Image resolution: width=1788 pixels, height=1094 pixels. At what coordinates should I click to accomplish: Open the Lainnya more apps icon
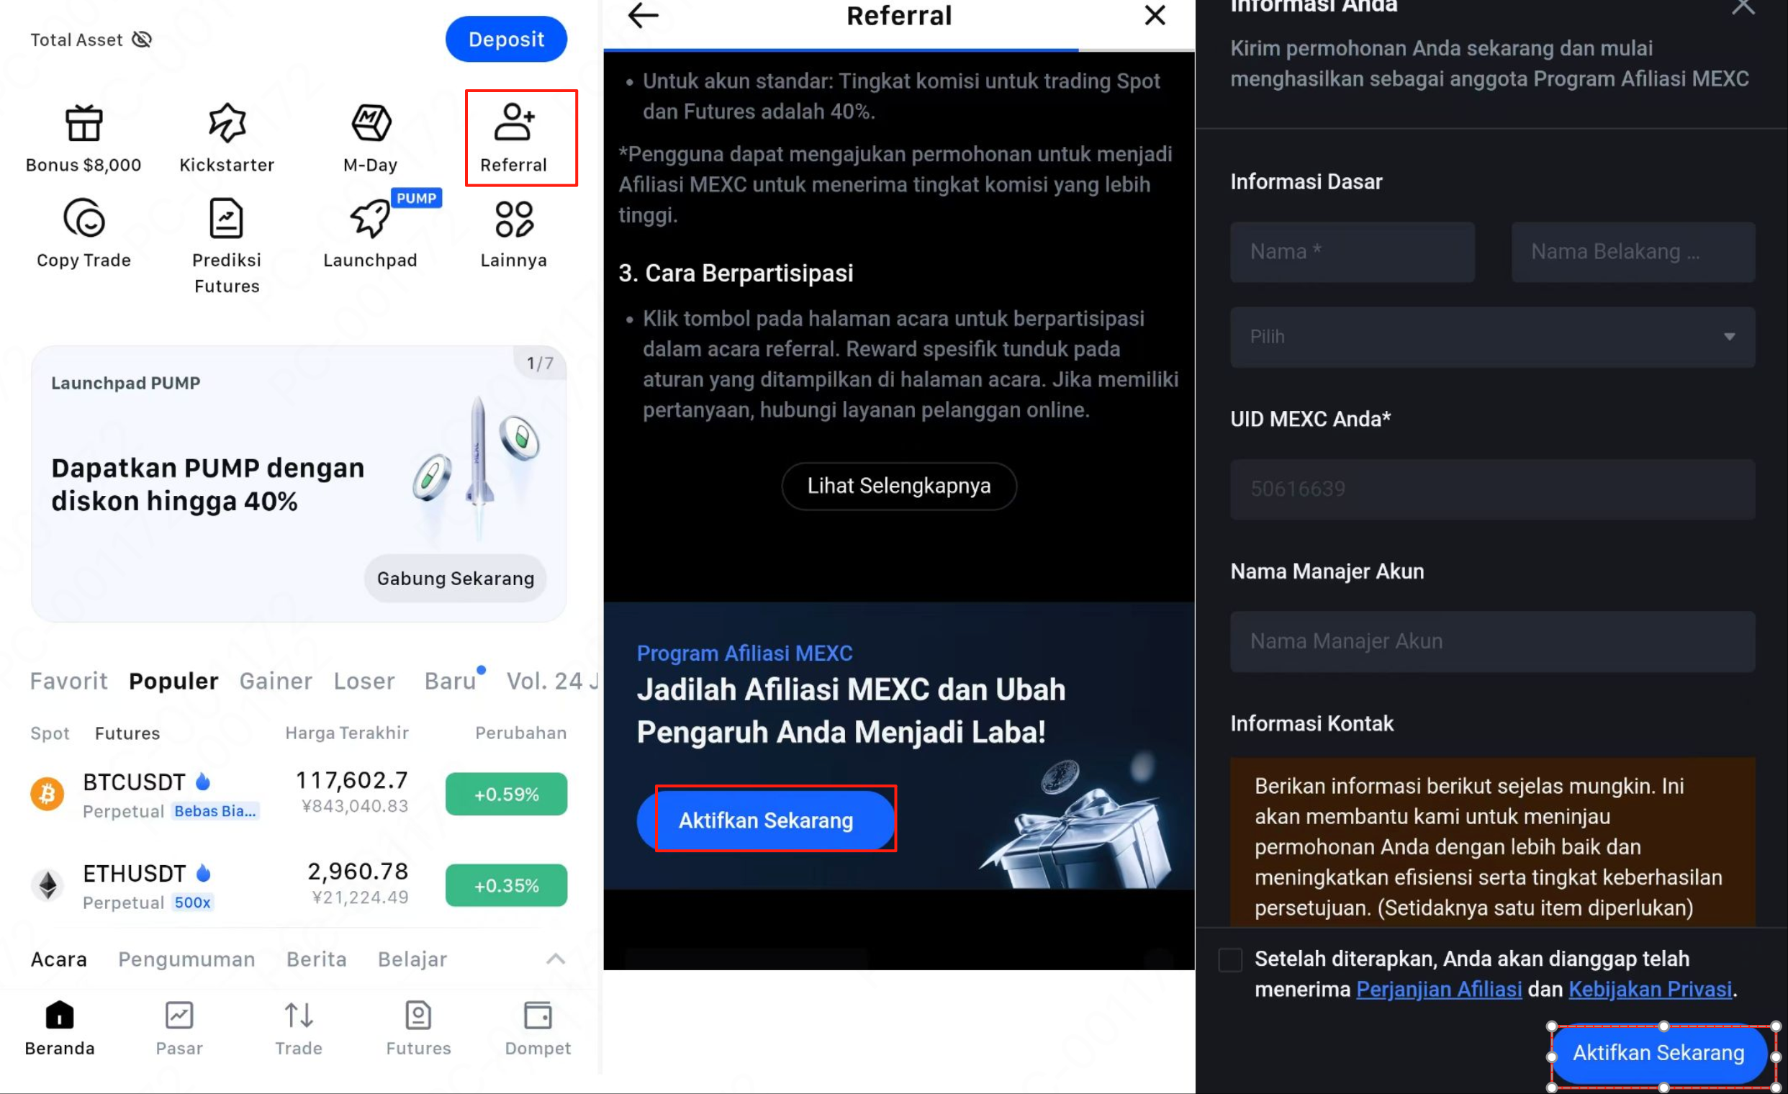[515, 218]
